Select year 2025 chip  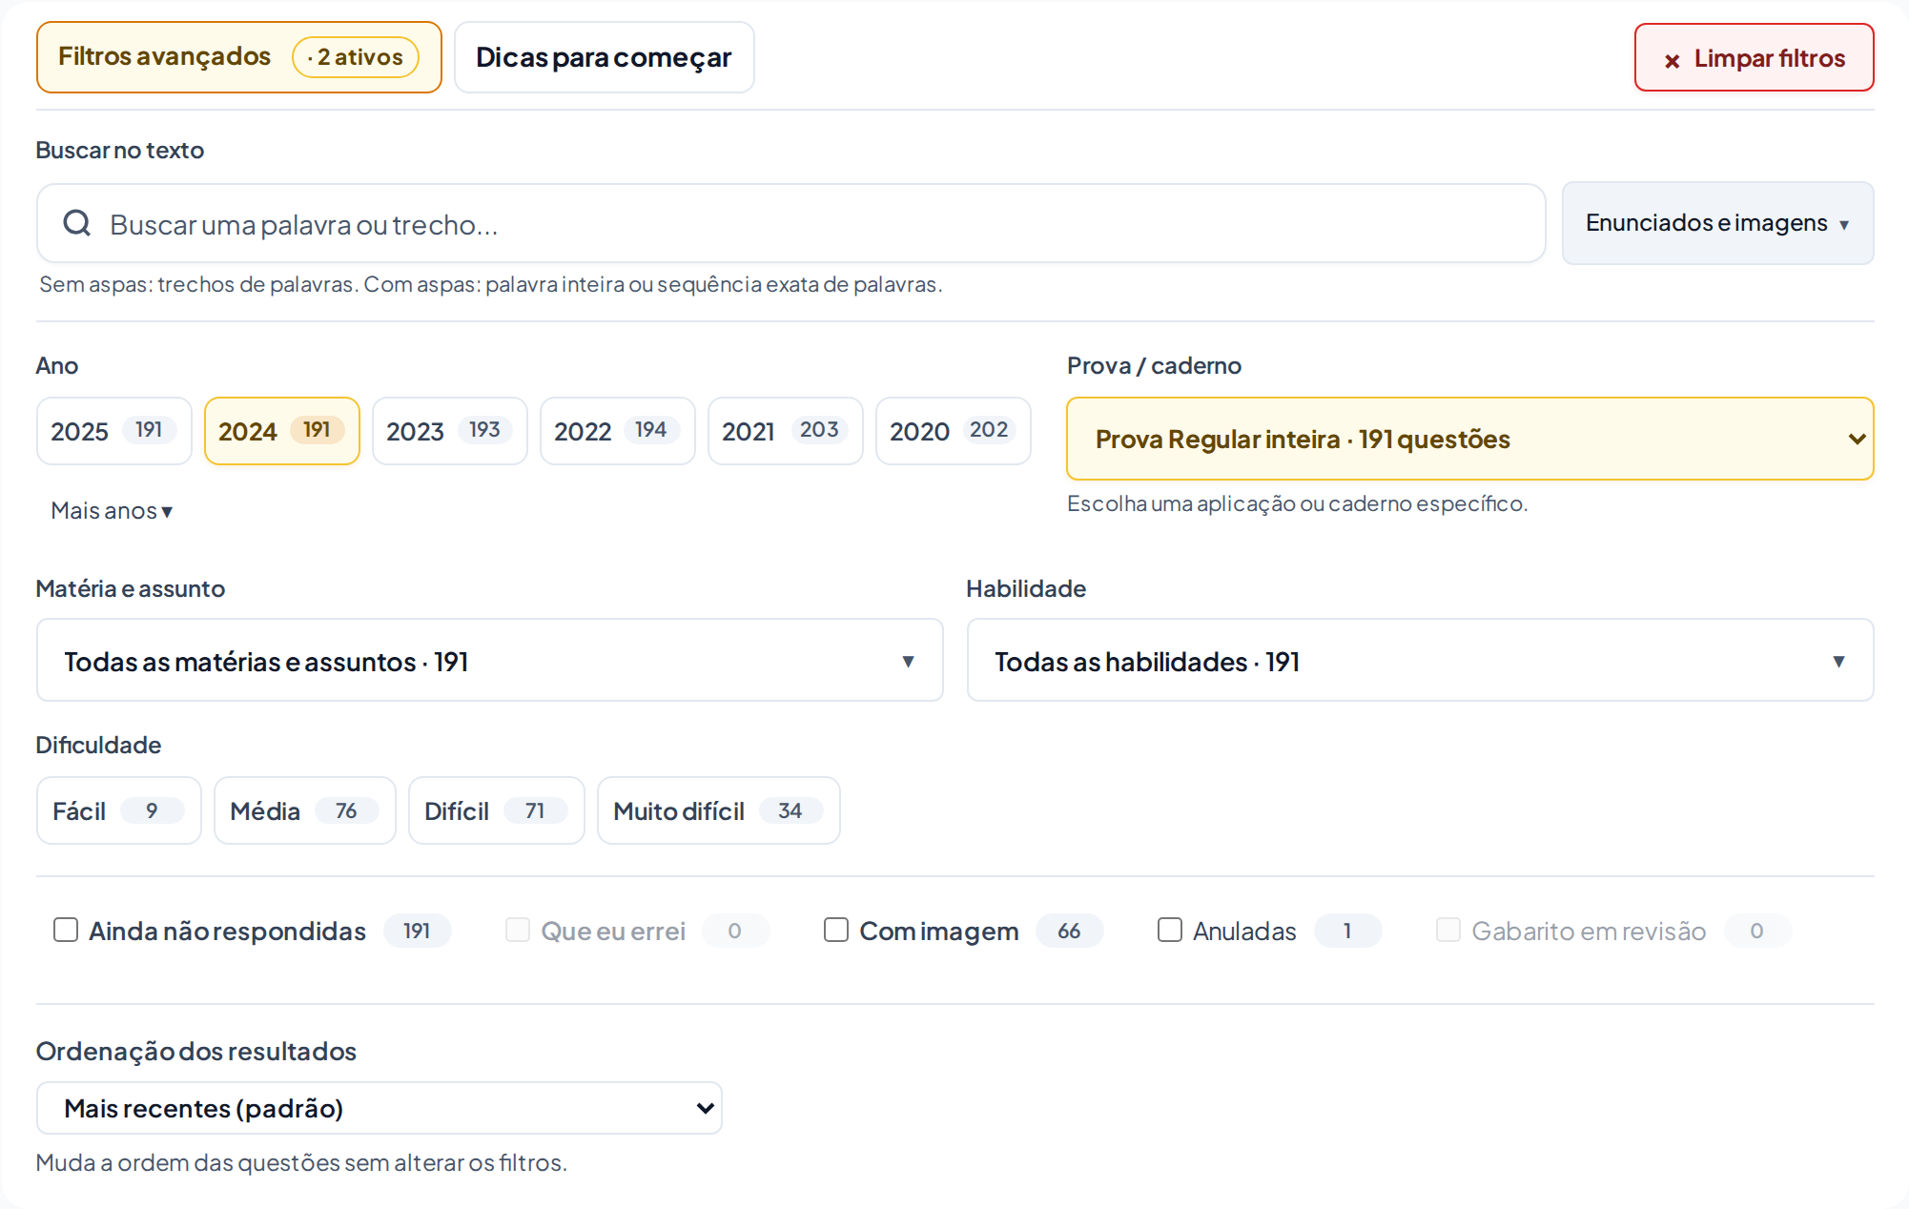click(x=114, y=431)
